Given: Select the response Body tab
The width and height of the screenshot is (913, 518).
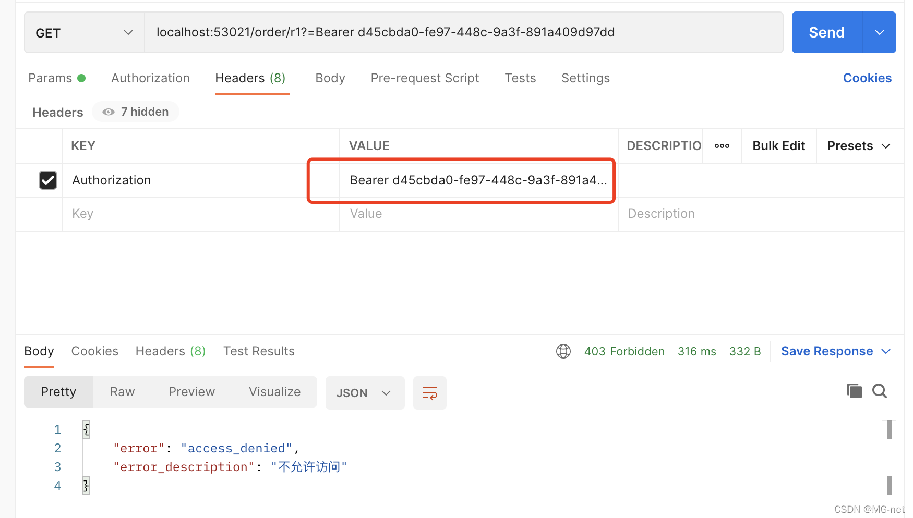Looking at the screenshot, I should 39,351.
